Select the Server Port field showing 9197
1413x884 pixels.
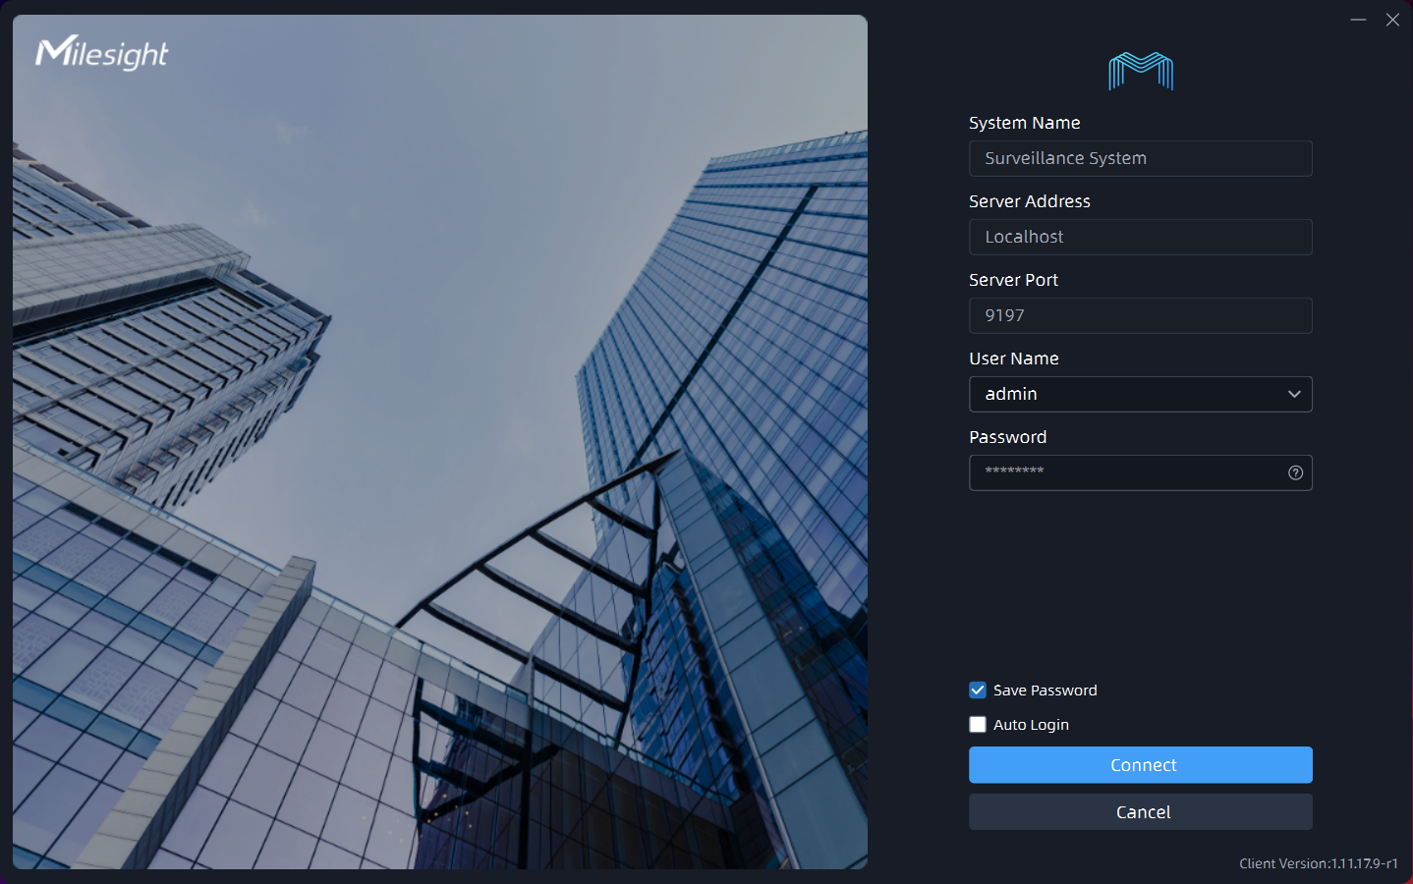point(1140,315)
